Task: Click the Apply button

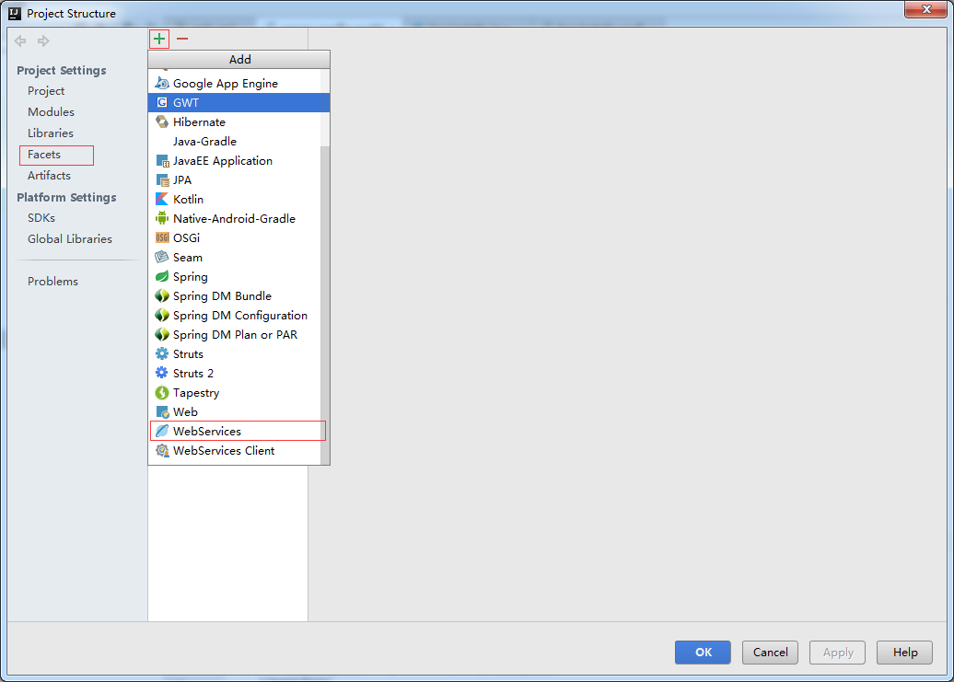Action: [x=838, y=653]
